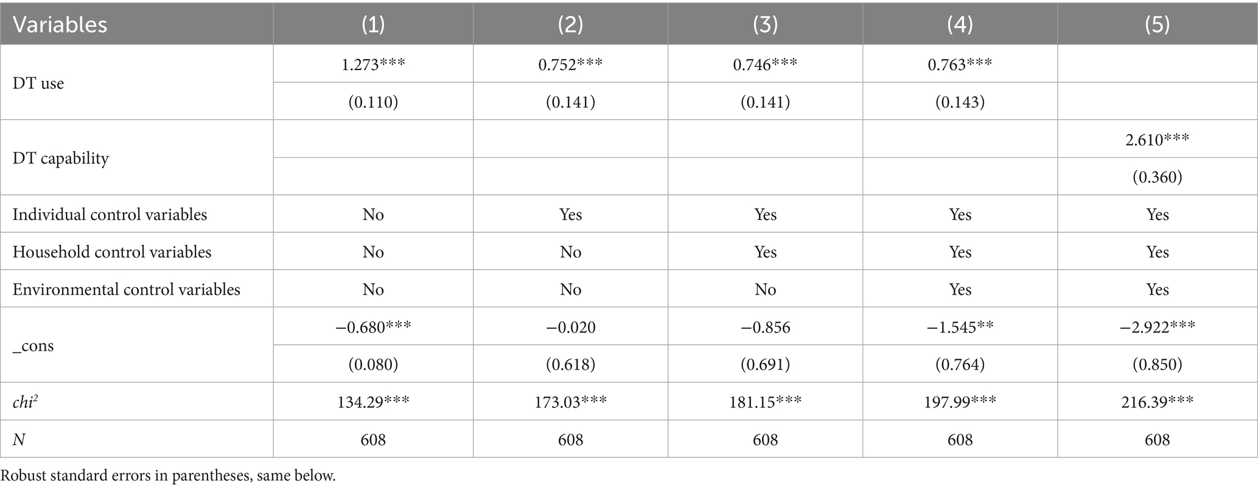
Task: Select column header (1)
Action: click(x=373, y=25)
